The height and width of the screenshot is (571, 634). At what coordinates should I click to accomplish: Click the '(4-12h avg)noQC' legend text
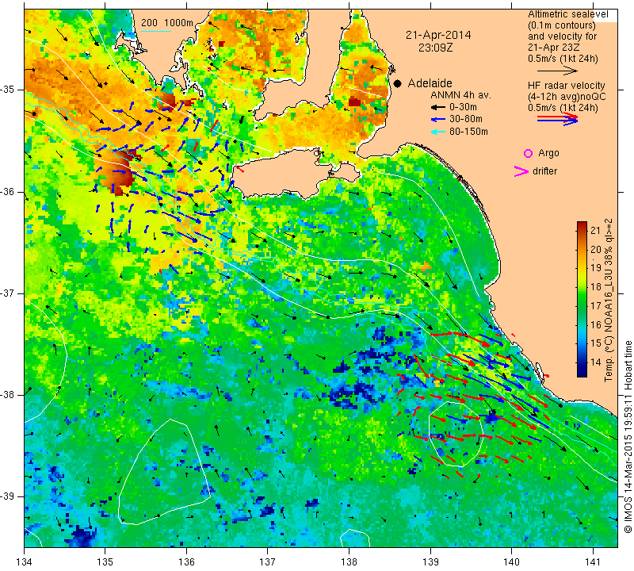coord(567,97)
